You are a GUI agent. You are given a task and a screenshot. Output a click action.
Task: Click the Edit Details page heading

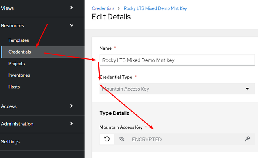click(111, 17)
